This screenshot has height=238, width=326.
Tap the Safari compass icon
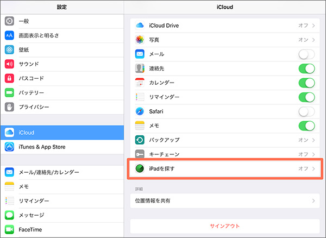pos(140,111)
